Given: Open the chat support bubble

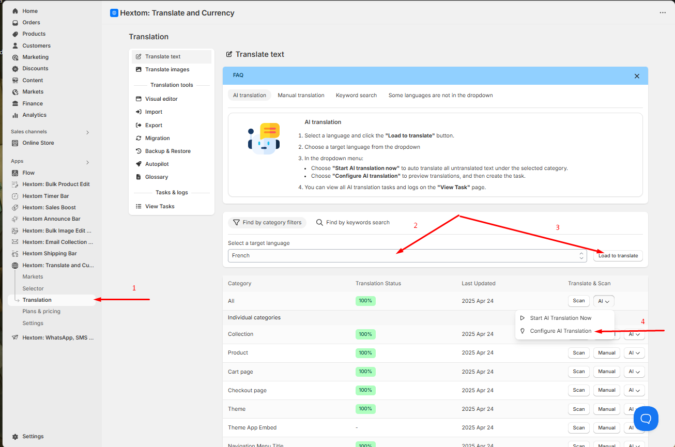Looking at the screenshot, I should 646,419.
